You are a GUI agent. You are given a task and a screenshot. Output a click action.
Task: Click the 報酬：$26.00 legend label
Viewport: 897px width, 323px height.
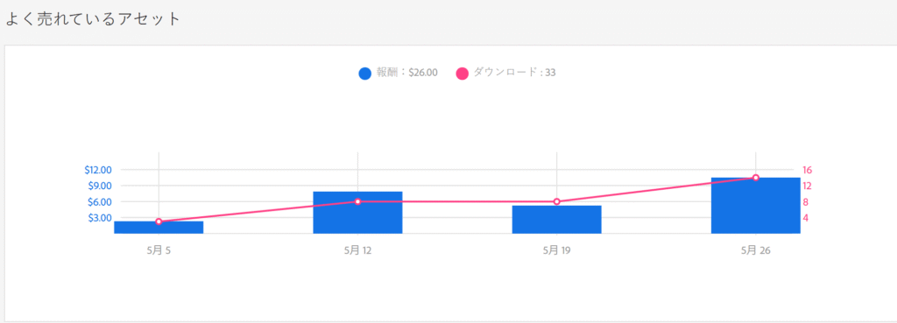pos(407,73)
